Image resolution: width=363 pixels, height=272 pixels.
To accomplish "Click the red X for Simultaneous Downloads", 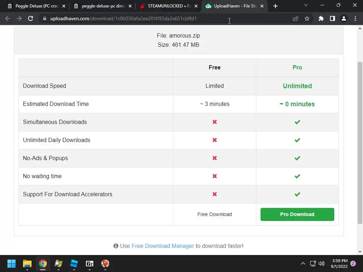I will point(214,122).
